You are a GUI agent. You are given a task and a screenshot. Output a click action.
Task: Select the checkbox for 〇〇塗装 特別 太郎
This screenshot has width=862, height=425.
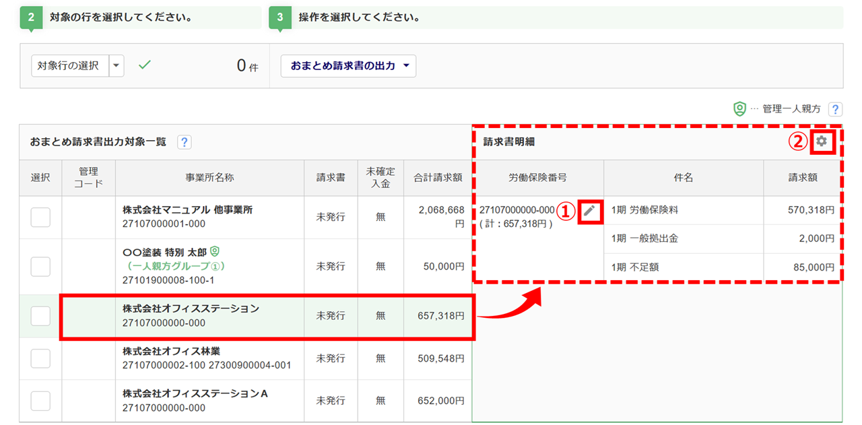[40, 266]
